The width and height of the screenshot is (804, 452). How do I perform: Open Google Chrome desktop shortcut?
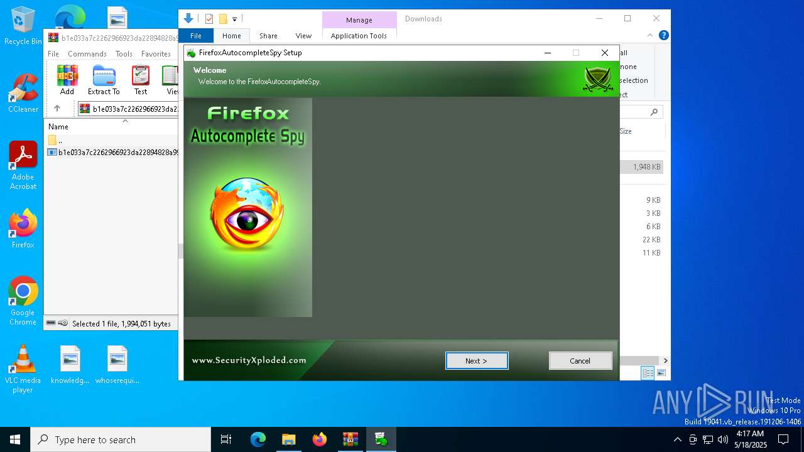coord(23,301)
